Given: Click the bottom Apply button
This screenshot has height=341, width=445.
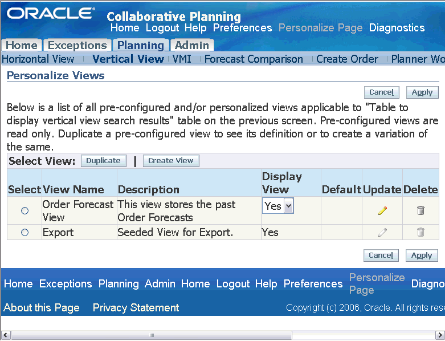Looking at the screenshot, I should point(422,255).
